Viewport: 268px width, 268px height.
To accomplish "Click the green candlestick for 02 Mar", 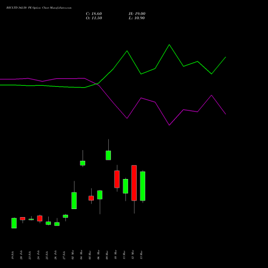I will coord(74,200).
